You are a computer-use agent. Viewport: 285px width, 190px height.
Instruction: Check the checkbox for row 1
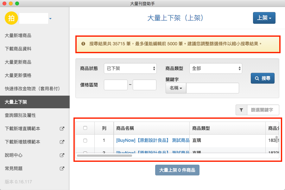pos(85,140)
